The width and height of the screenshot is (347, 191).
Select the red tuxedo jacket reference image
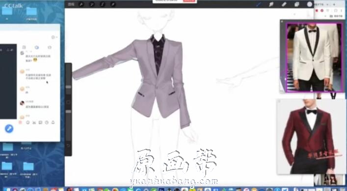(311, 137)
